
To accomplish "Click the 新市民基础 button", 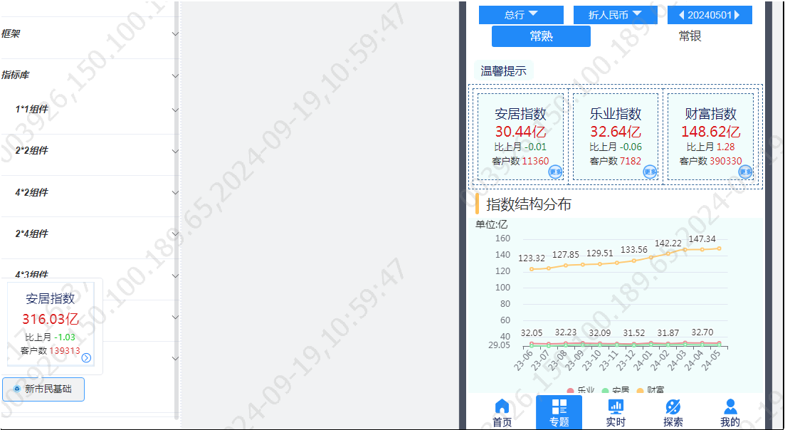I will click(43, 389).
